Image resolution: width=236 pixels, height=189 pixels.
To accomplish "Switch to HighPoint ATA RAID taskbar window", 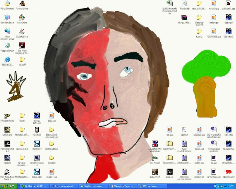I will point(34,186).
